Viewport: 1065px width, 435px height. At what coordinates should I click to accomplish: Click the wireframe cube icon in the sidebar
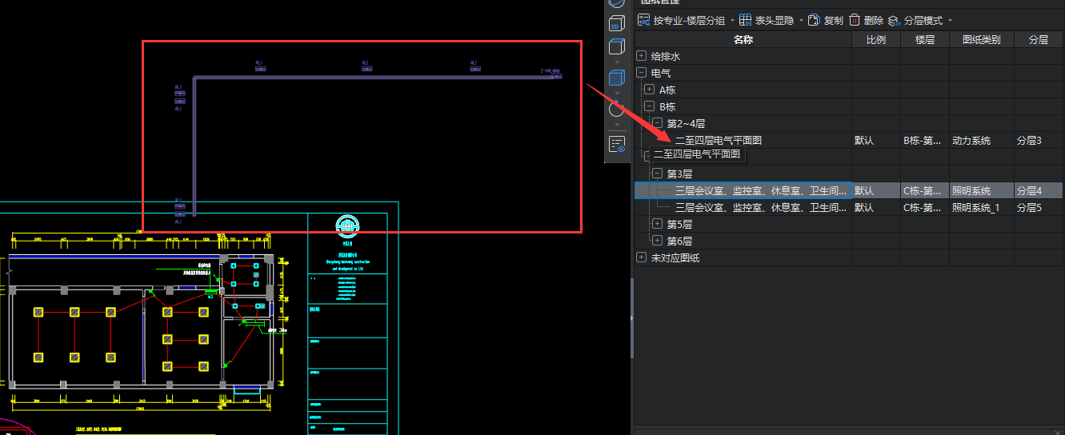pos(616,48)
